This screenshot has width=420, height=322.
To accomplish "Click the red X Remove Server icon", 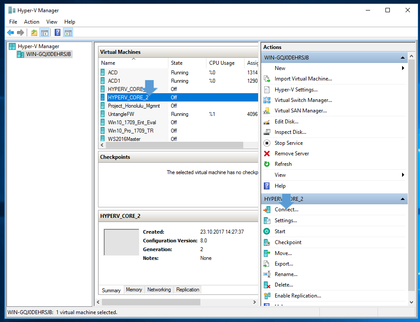I will (267, 154).
